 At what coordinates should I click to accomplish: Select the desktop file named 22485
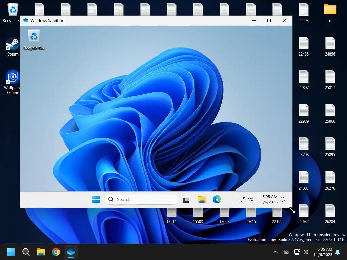point(304,46)
